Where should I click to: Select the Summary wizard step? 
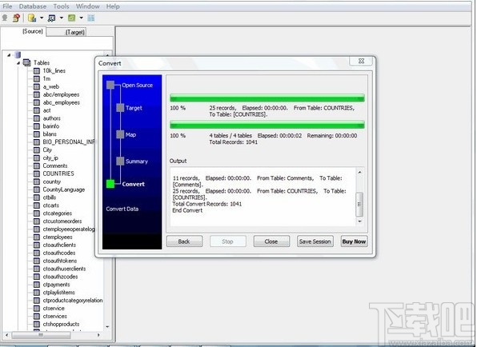tap(137, 162)
